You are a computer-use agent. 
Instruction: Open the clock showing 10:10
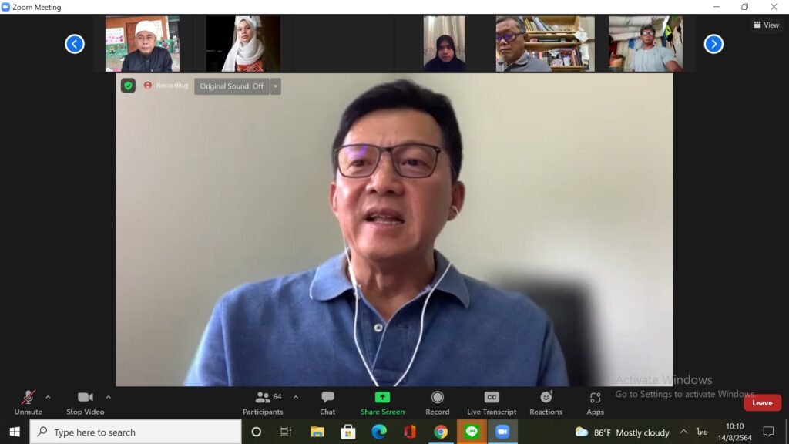[x=734, y=432]
